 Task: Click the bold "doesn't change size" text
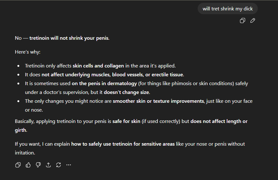coord(127,92)
